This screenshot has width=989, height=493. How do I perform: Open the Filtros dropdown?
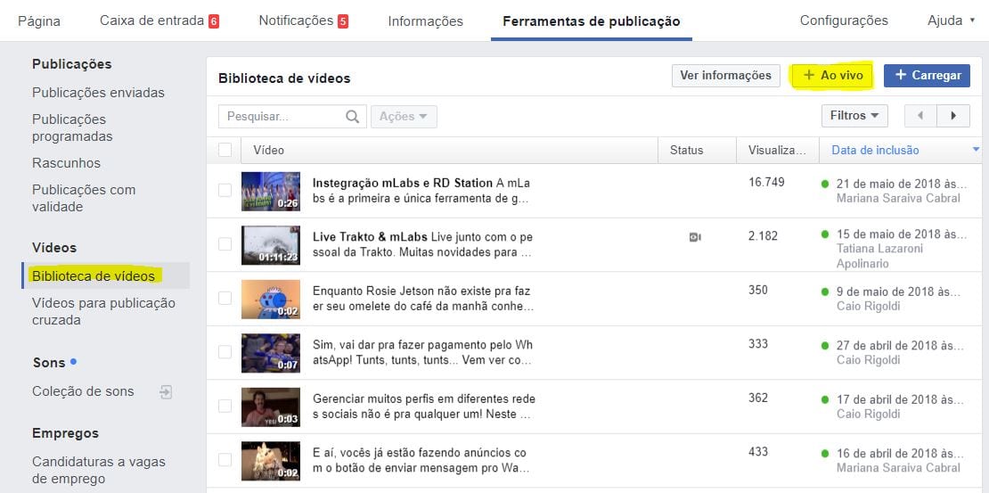tap(854, 116)
